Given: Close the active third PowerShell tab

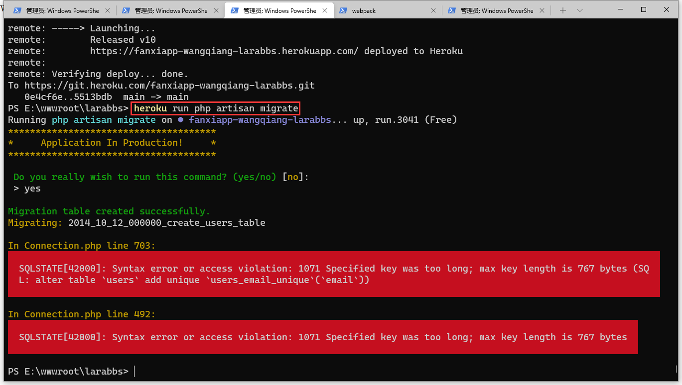Looking at the screenshot, I should (324, 10).
